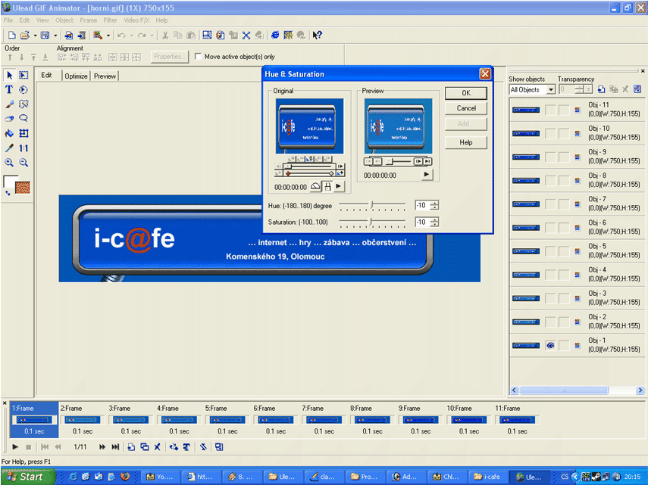Toggle visibility box for Obj - 8

(x=550, y=181)
